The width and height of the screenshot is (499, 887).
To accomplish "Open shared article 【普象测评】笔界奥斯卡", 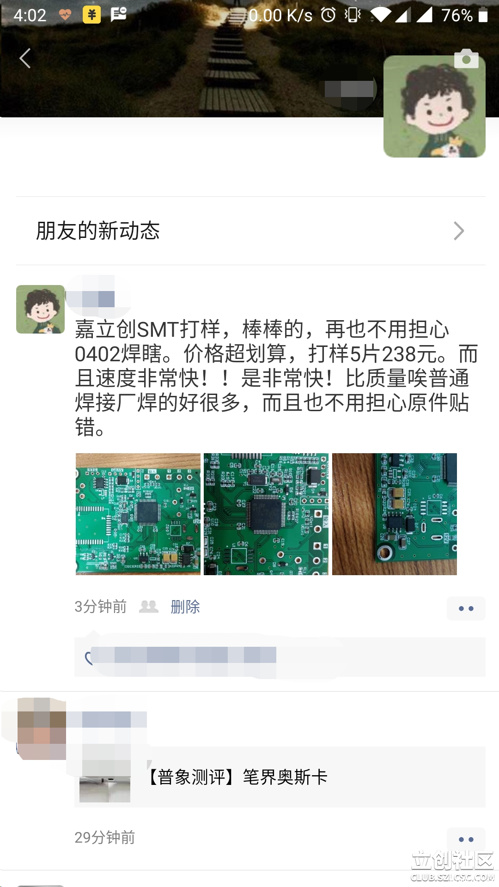I will (280, 777).
